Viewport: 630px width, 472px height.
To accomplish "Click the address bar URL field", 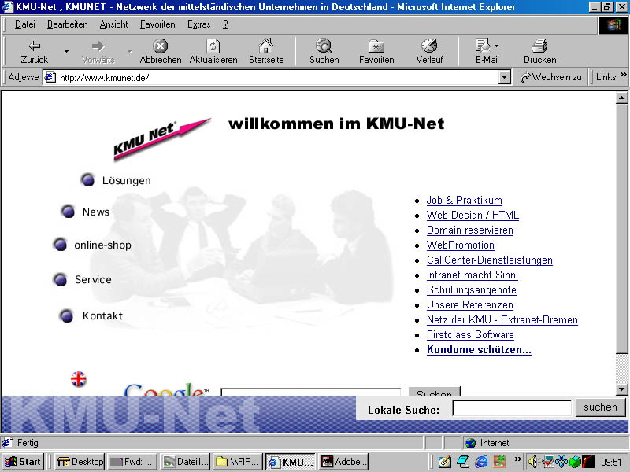I will pos(277,77).
